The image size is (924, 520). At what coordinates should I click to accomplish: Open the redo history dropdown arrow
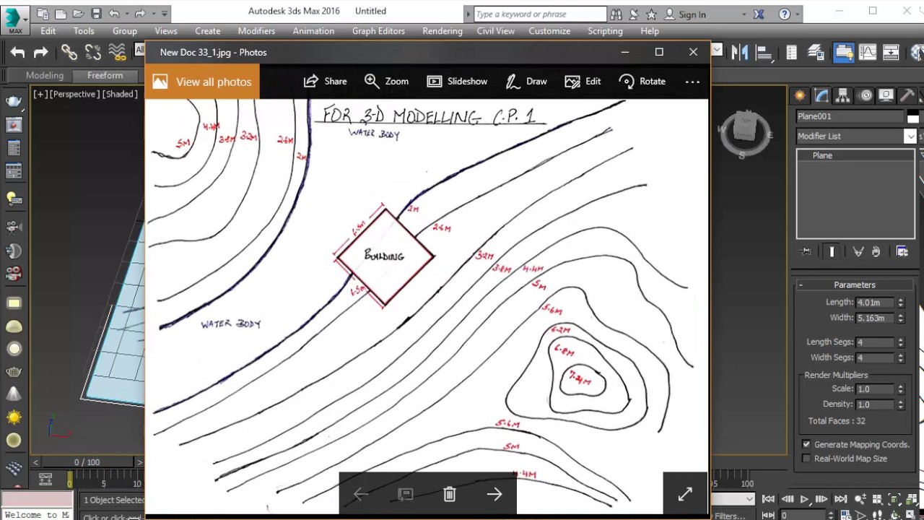[x=152, y=14]
